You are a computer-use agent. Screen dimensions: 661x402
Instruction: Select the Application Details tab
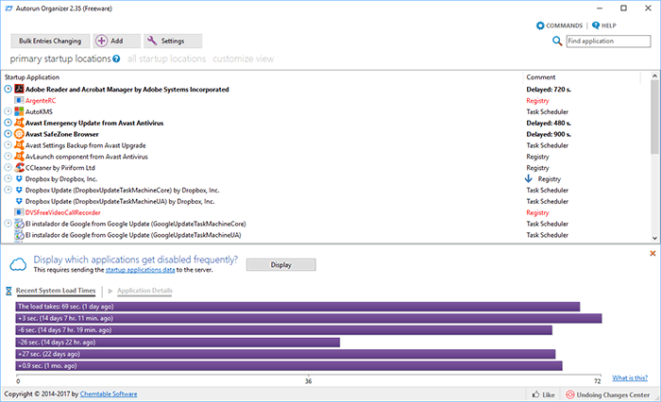(x=144, y=291)
